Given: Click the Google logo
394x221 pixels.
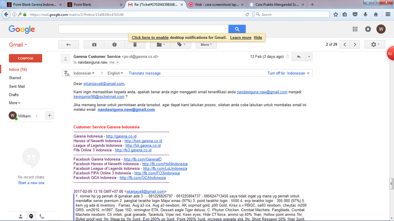Looking at the screenshot, I should pos(22,29).
